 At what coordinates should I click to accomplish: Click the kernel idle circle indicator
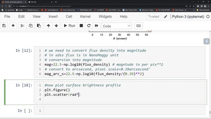point(208,17)
